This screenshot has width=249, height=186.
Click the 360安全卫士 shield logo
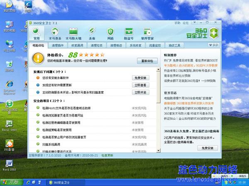(x=214, y=33)
